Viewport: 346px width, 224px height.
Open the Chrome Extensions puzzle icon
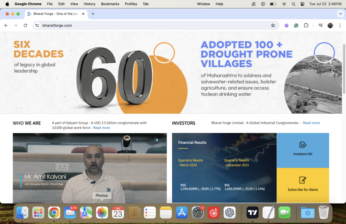[x=306, y=25]
